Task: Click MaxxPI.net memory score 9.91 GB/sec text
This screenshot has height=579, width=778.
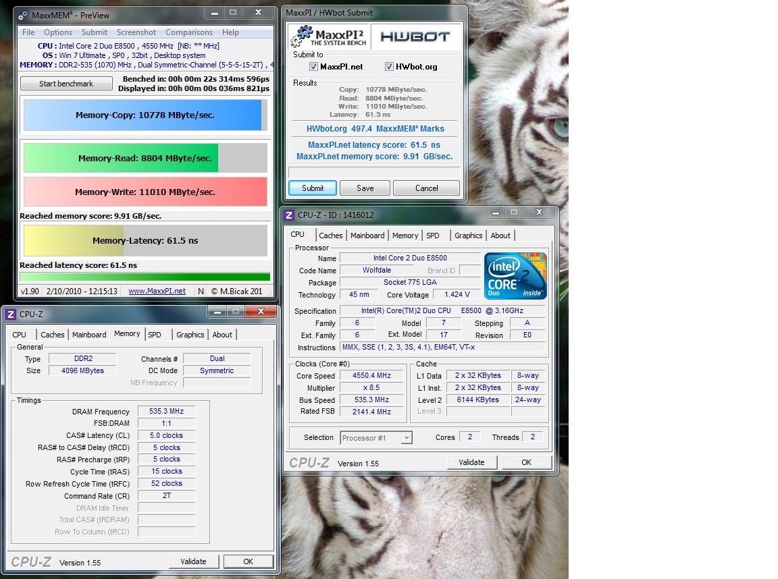Action: pos(375,156)
